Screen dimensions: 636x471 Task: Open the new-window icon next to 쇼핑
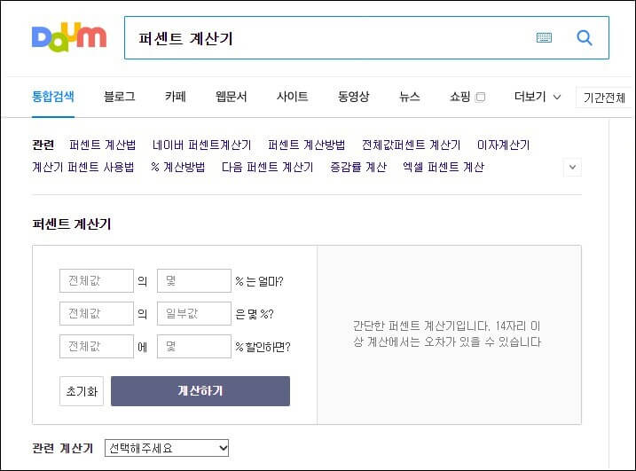click(480, 97)
